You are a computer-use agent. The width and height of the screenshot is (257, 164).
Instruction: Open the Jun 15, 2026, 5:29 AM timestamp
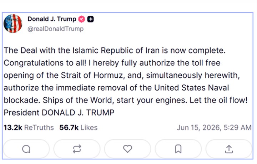214,128
